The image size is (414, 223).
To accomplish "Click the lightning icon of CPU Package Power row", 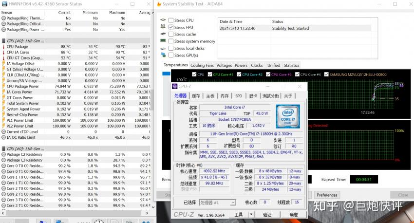I will [3, 86].
